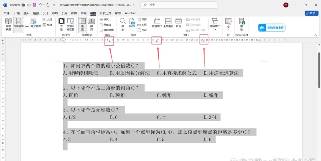
Task: Open the Layout (布局) tab
Action: (x=55, y=13)
